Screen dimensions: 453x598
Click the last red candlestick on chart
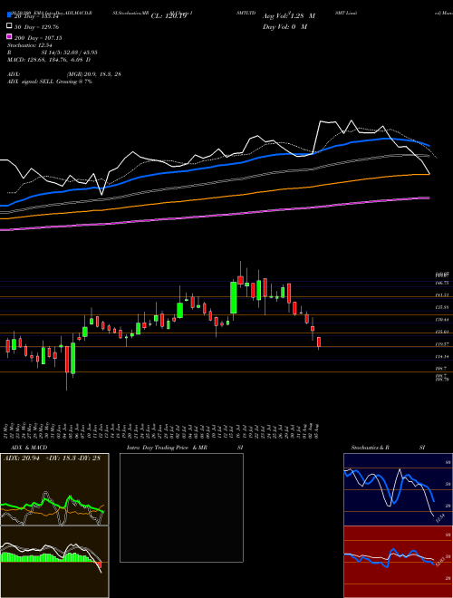[x=319, y=342]
